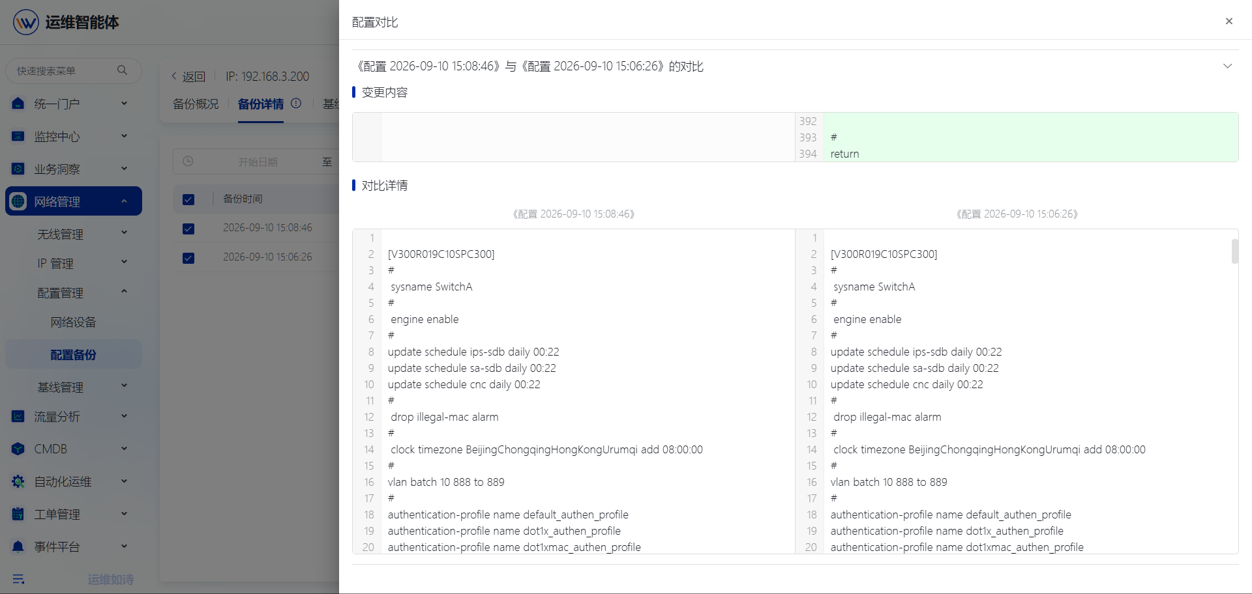Image resolution: width=1252 pixels, height=594 pixels.
Task: Click the info icon beside 备份详情
Action: (x=296, y=104)
